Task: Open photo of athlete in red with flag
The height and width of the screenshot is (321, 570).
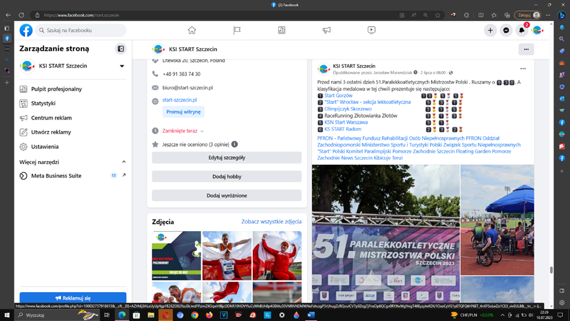Action: [277, 256]
